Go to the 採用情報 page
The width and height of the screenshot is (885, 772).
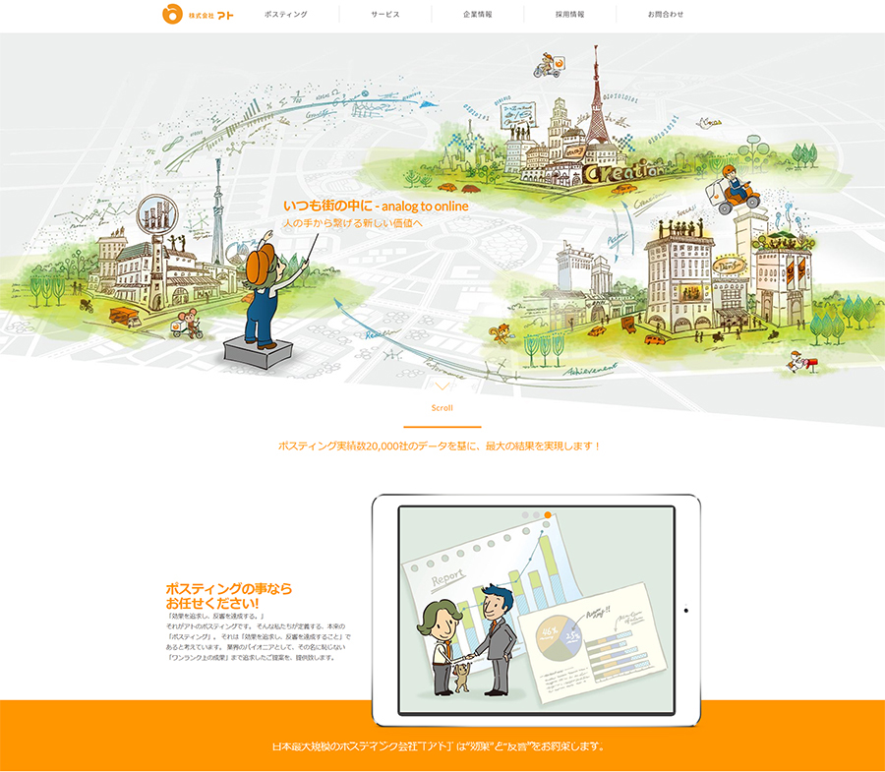point(569,15)
